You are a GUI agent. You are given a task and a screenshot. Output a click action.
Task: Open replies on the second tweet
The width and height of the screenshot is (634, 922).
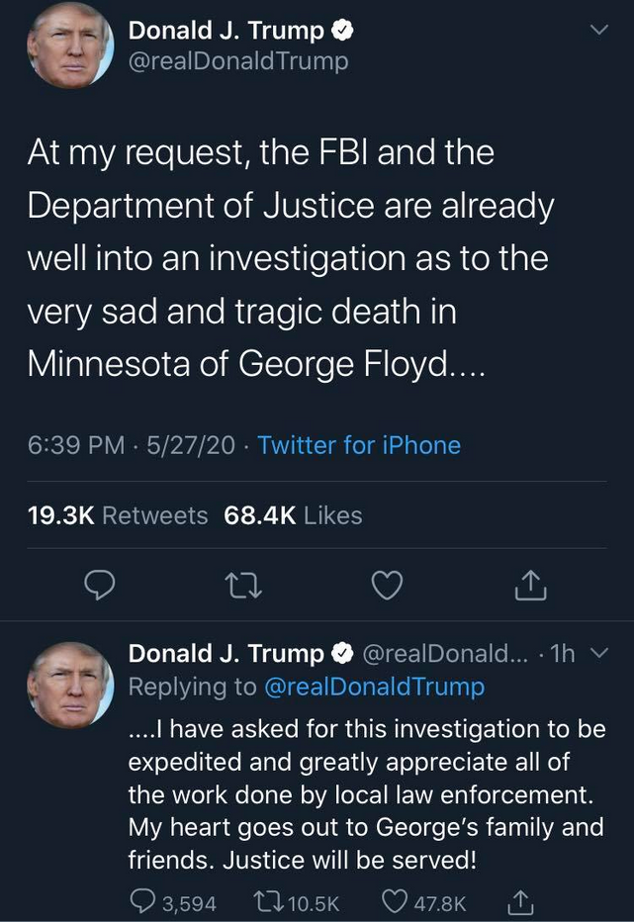click(x=172, y=902)
